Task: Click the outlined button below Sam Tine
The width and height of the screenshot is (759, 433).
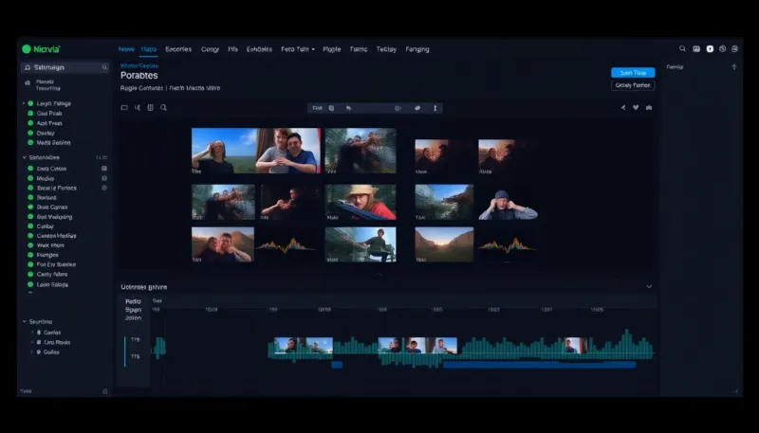Action: point(633,85)
